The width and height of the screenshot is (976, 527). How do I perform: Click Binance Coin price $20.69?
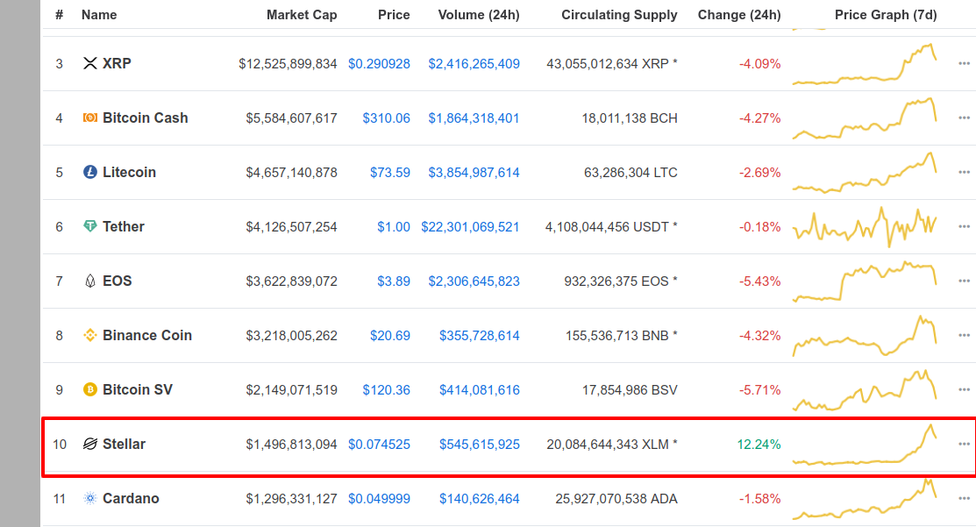[390, 336]
